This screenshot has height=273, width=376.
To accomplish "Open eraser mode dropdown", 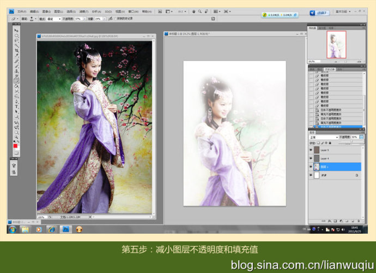I will click(54, 19).
